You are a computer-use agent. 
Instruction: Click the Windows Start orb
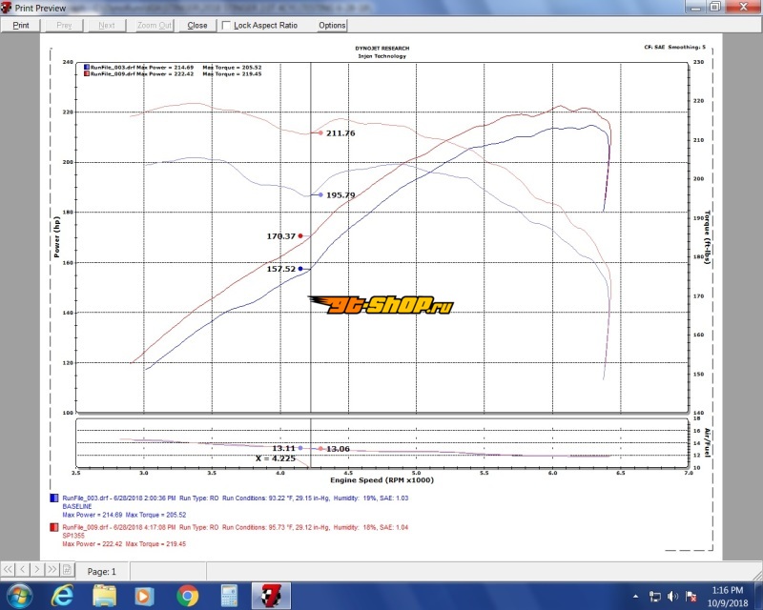point(17,597)
